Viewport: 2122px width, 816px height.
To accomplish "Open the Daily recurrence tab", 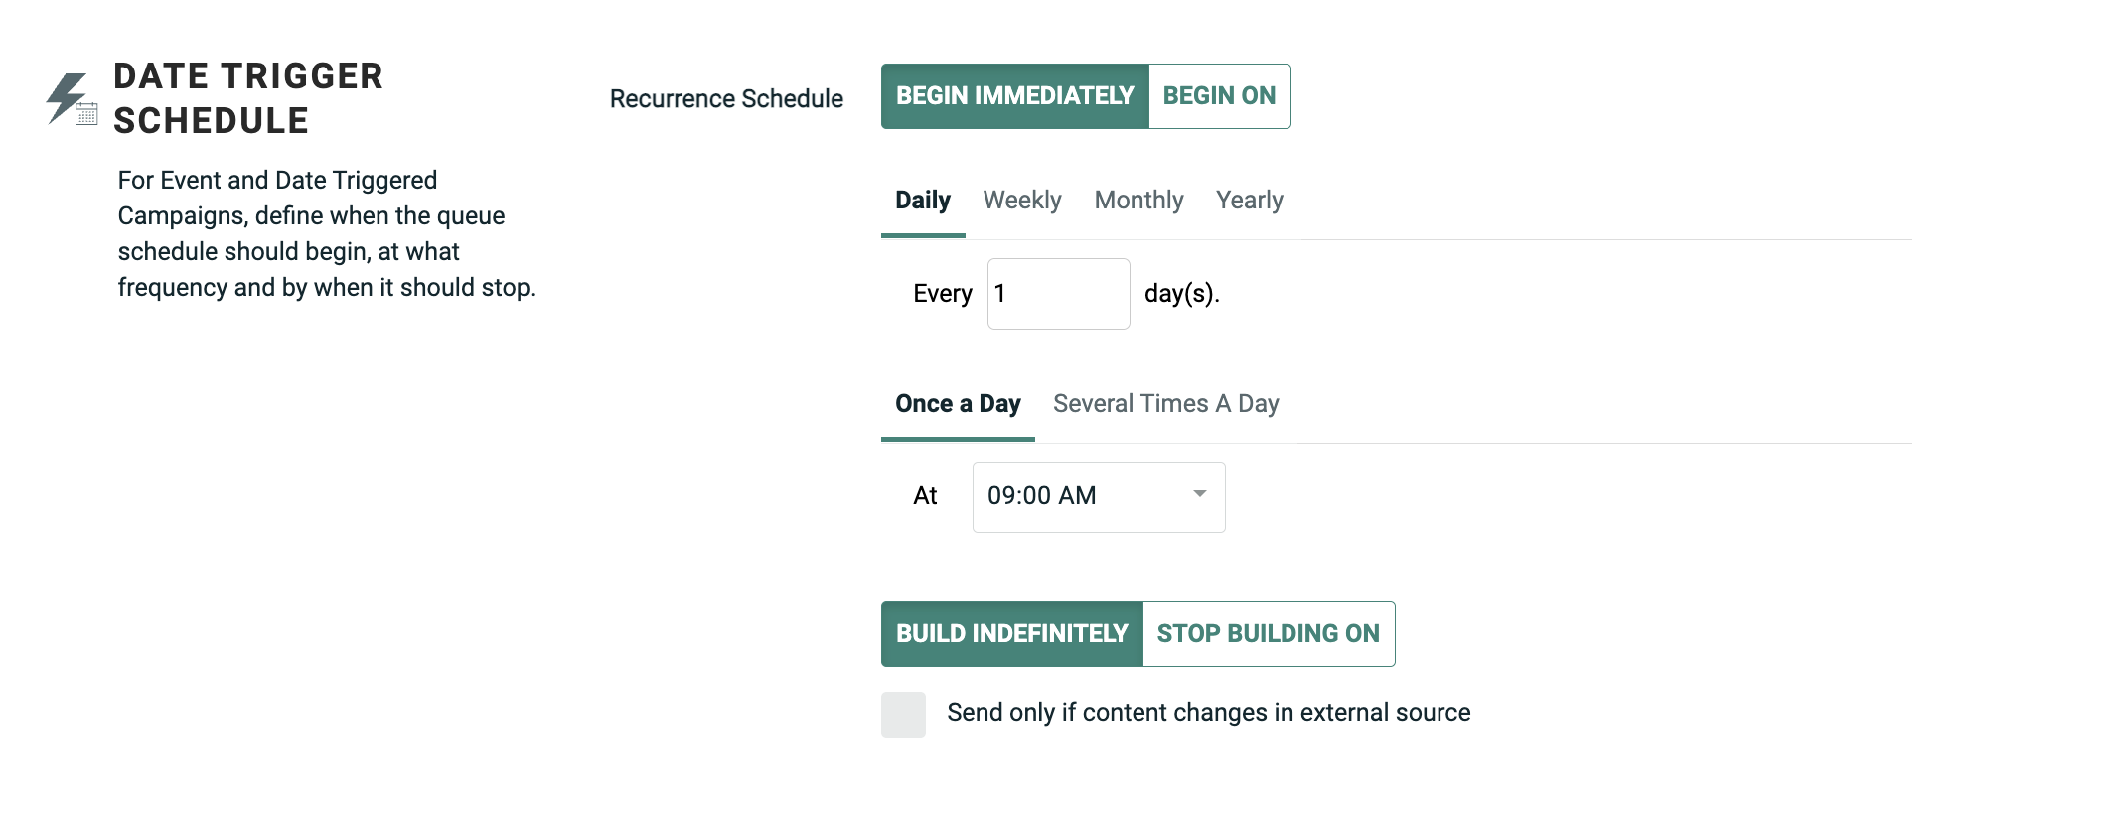I will click(x=922, y=201).
